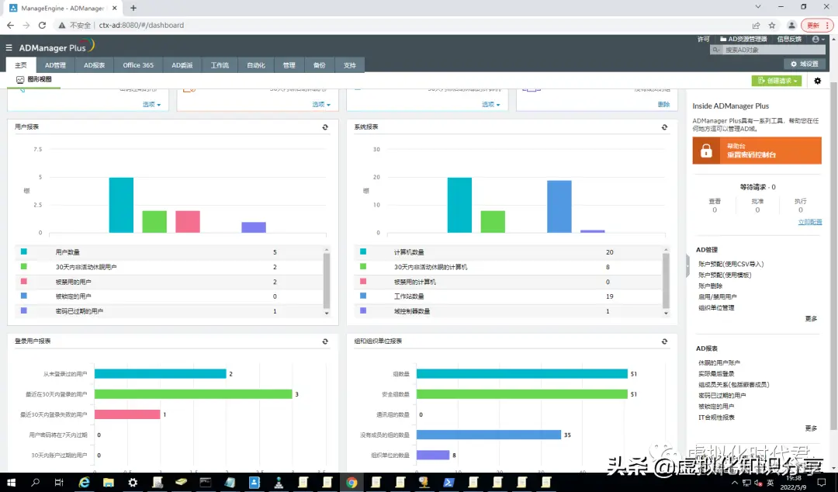This screenshot has height=492, width=838.
Task: Refresh the 用户报表 panel
Action: coord(324,126)
